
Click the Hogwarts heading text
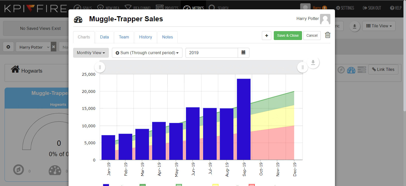32,71
